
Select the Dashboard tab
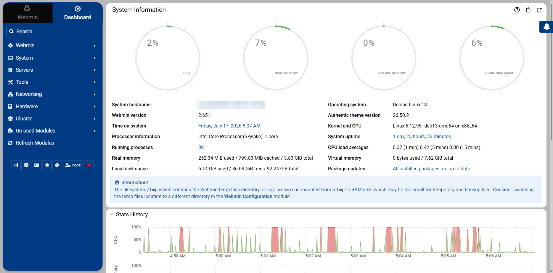pos(78,13)
